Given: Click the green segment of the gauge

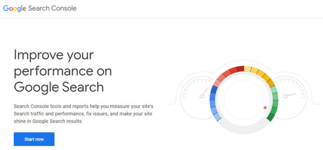Looking at the screenshot, I should click(x=274, y=103).
